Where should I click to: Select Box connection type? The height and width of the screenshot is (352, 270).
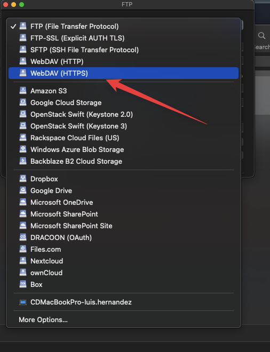pyautogui.click(x=123, y=284)
